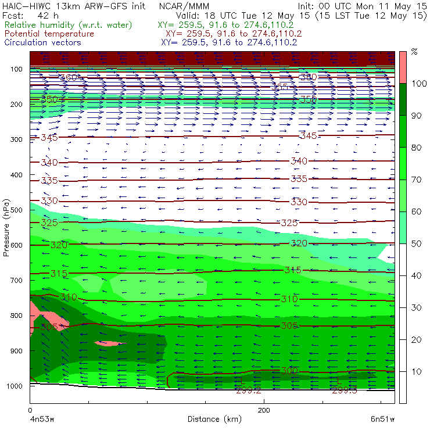This screenshot has width=430, height=430.
Task: Click the colorbar '90' label
Action: pos(416,116)
